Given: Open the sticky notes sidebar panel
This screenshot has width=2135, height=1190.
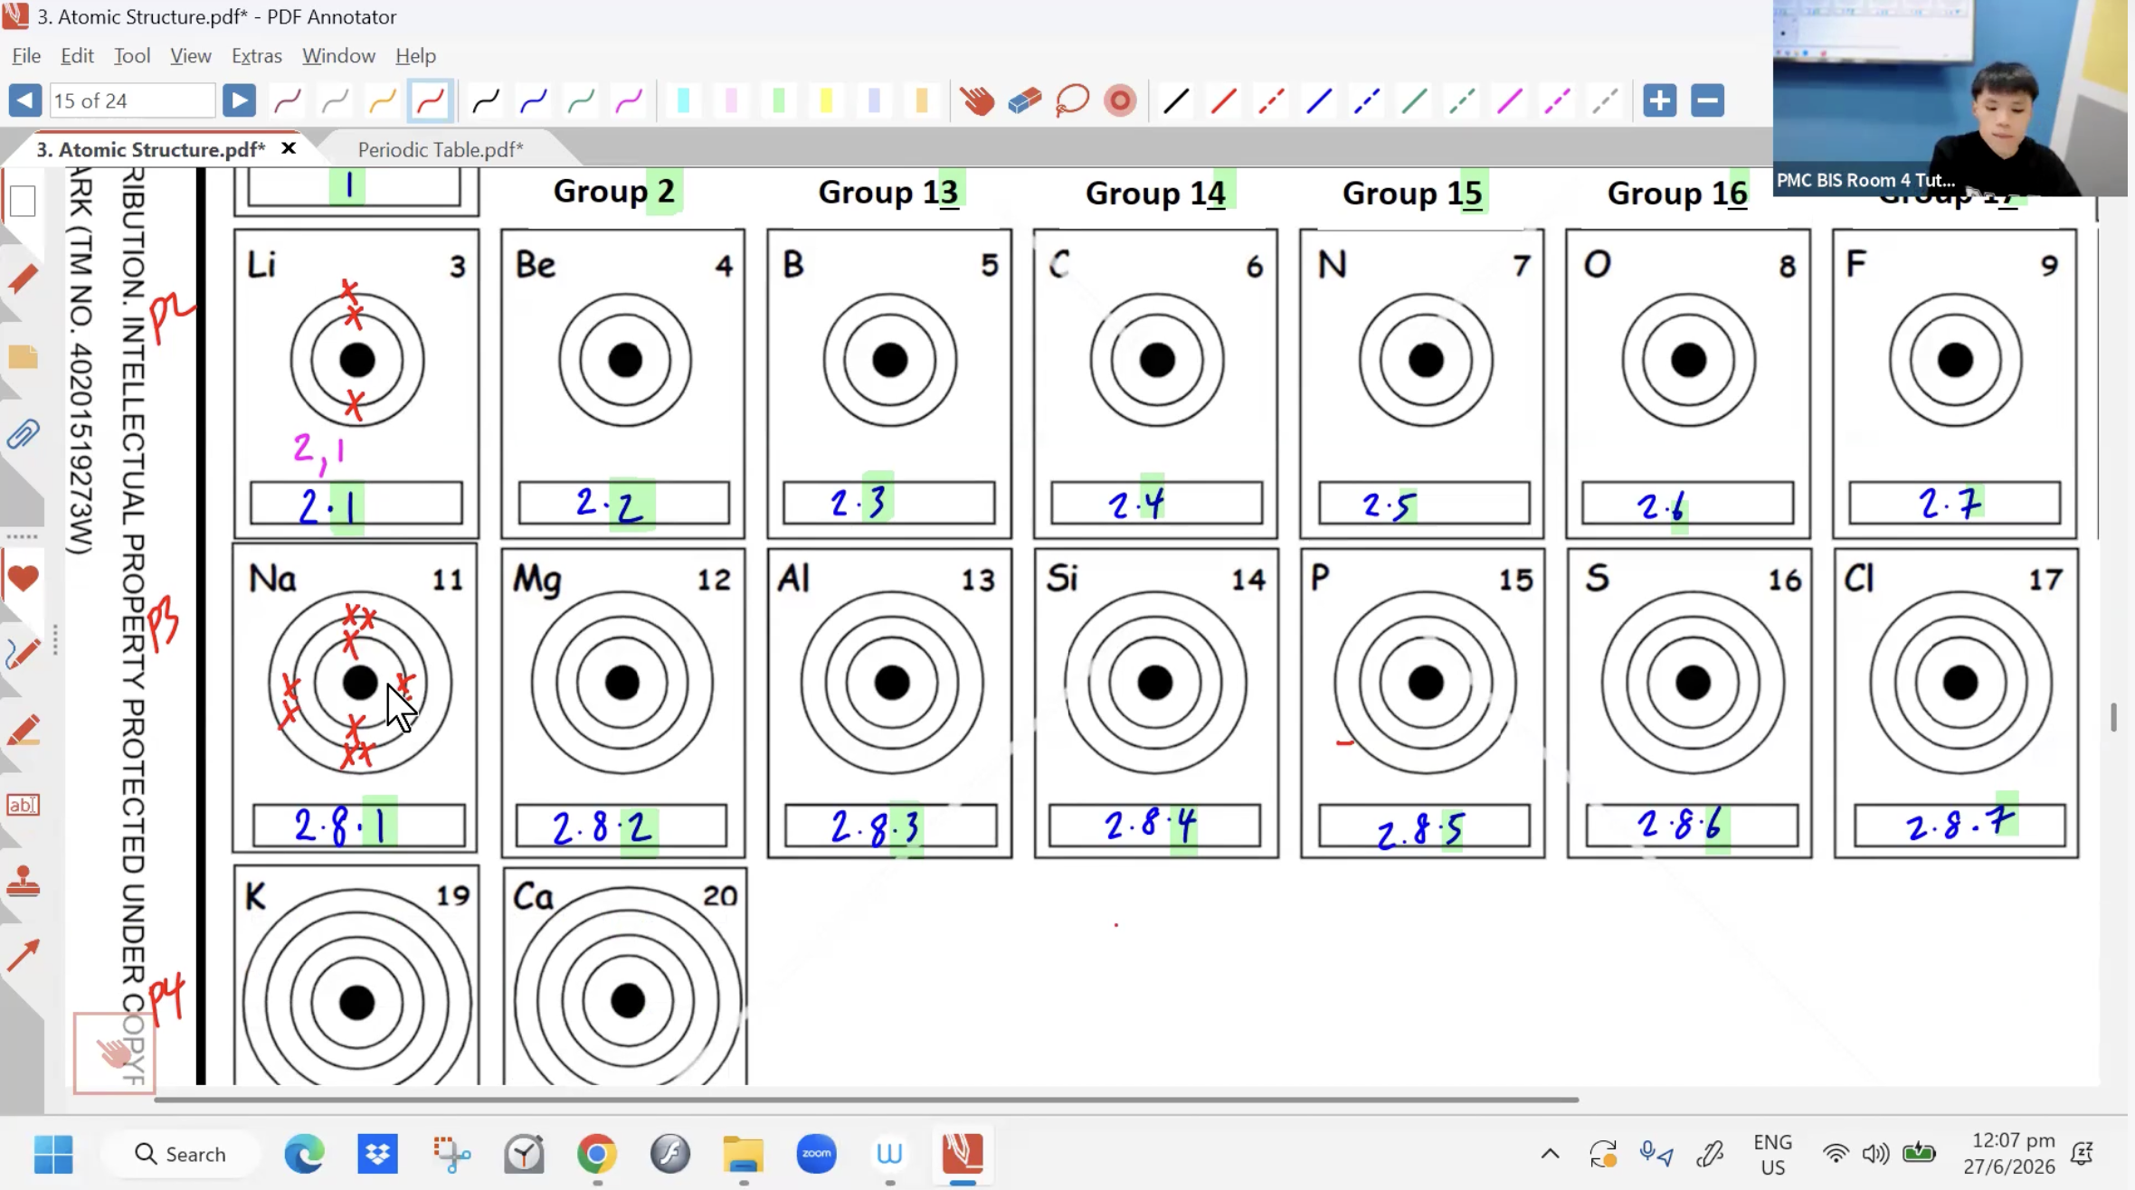Looking at the screenshot, I should [x=23, y=358].
